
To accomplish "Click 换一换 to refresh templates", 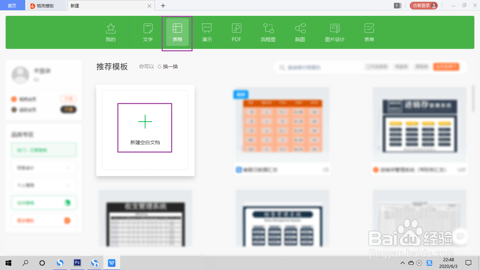I will coord(168,66).
